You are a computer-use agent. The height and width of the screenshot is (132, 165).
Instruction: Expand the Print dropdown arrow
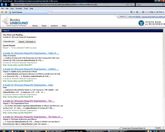tap(146, 12)
